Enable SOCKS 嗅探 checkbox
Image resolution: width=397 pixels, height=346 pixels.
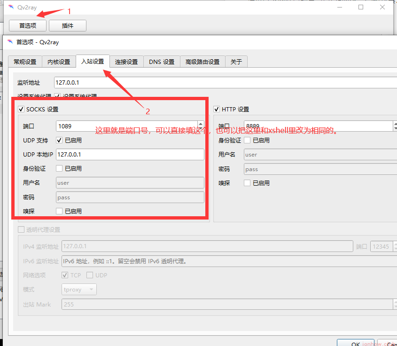tap(59, 211)
